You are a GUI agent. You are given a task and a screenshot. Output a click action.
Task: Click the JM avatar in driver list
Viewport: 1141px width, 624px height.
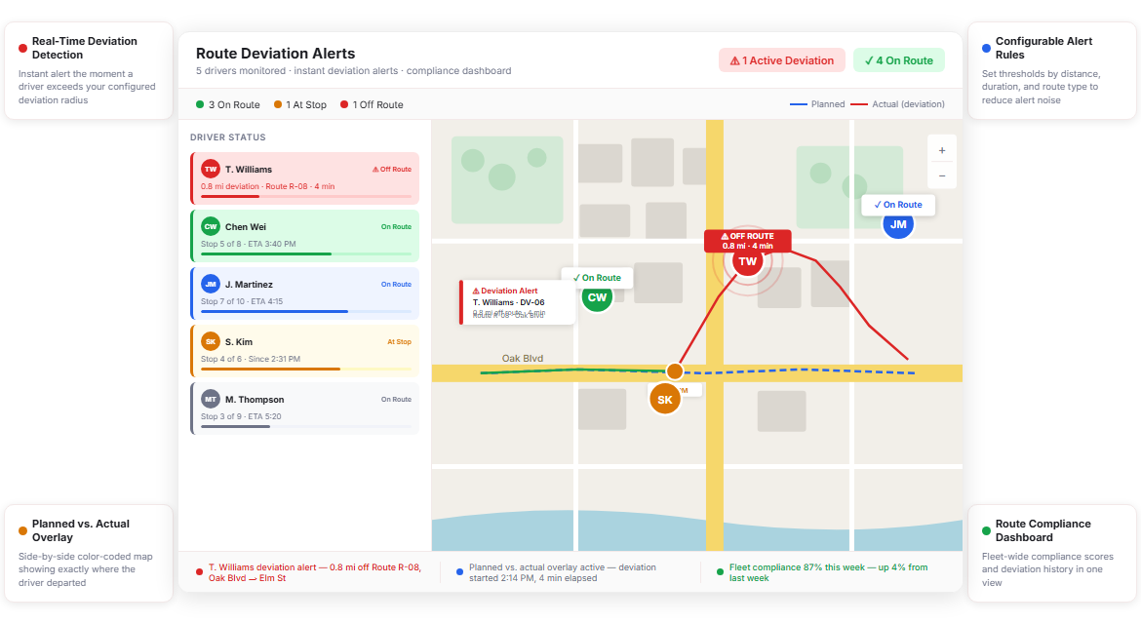point(211,284)
